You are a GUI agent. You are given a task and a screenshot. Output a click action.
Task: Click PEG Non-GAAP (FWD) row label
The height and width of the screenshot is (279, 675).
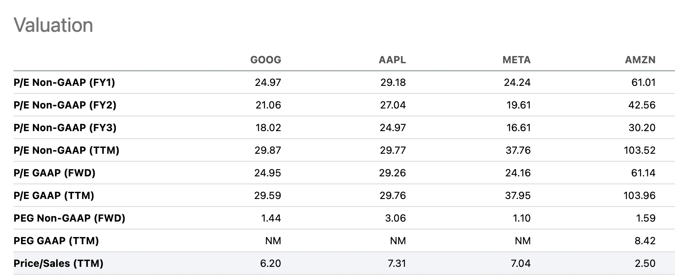pyautogui.click(x=69, y=218)
